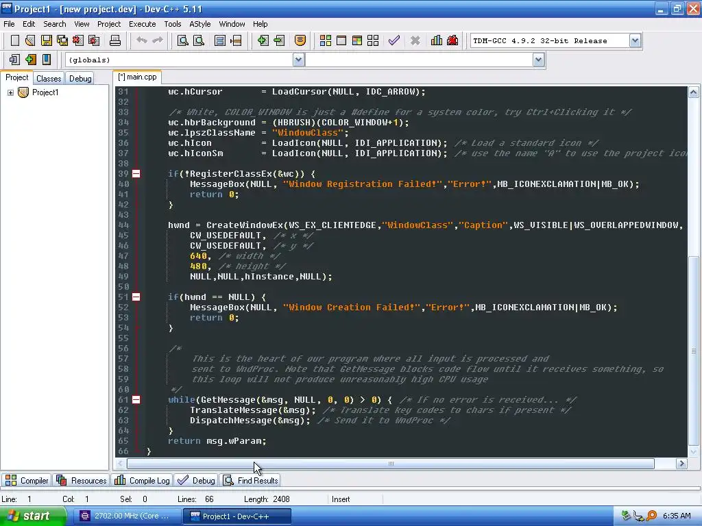This screenshot has width=702, height=526.
Task: Open the 2702.00 MHz taskbar window
Action: (x=127, y=516)
